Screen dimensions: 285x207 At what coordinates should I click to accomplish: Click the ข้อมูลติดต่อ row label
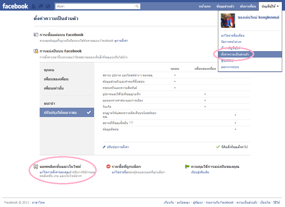(110, 129)
